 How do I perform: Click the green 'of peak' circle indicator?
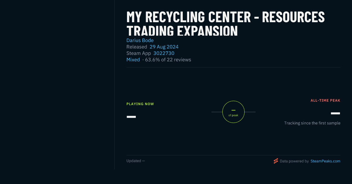[x=233, y=112]
